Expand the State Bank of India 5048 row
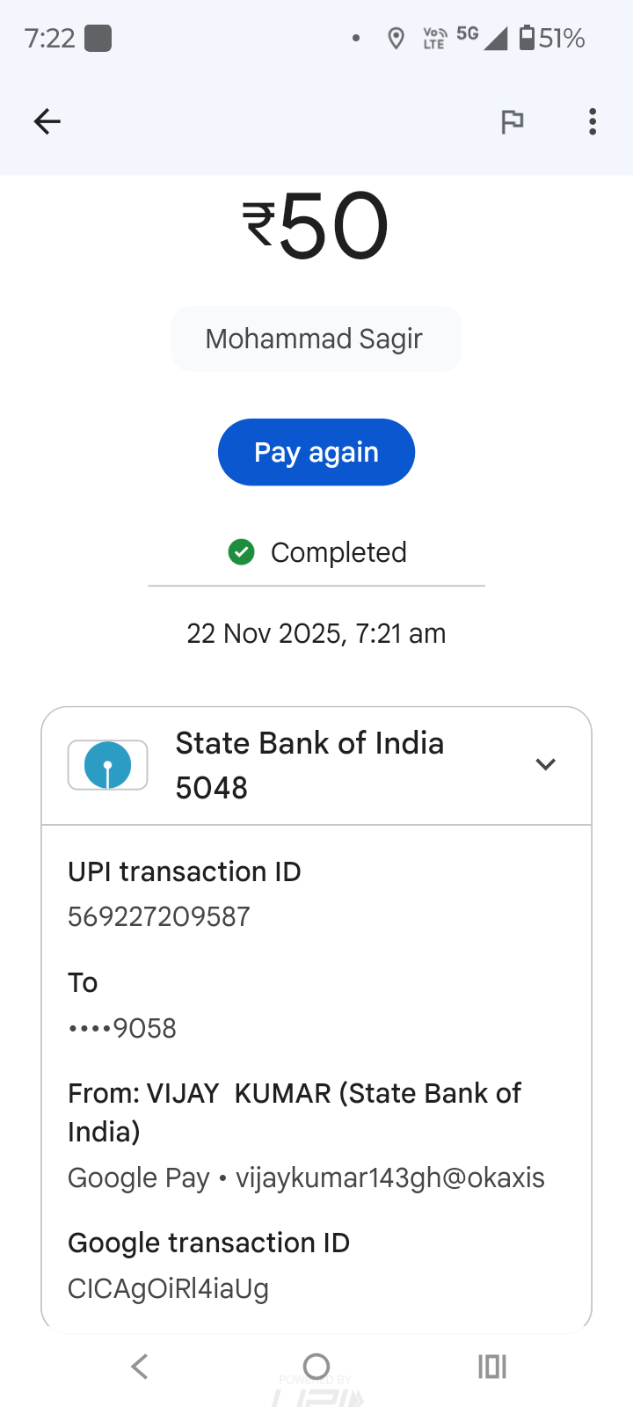The height and width of the screenshot is (1407, 633). (x=309, y=765)
